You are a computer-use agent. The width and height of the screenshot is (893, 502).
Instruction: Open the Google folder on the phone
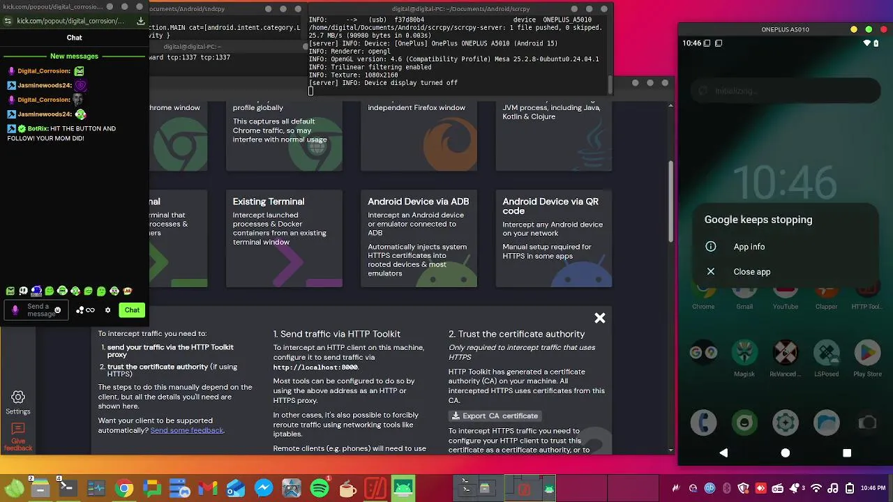coord(703,353)
